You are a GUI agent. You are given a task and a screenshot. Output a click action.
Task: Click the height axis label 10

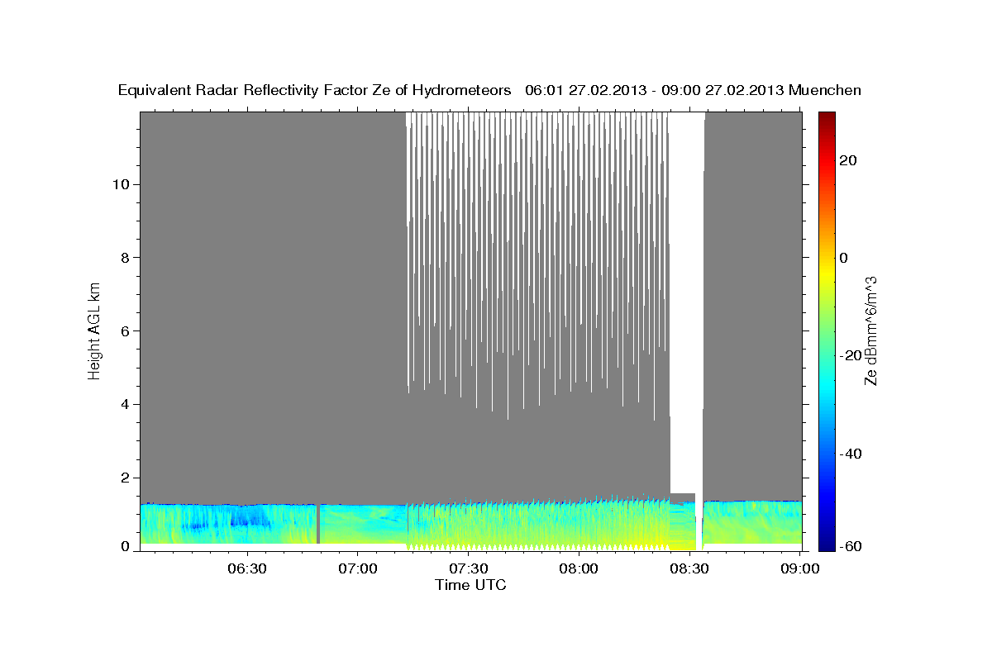pos(120,184)
